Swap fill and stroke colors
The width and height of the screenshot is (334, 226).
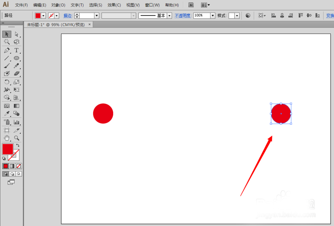18,145
